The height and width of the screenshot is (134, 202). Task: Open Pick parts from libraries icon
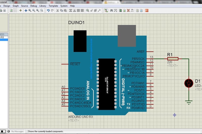point(87,11)
